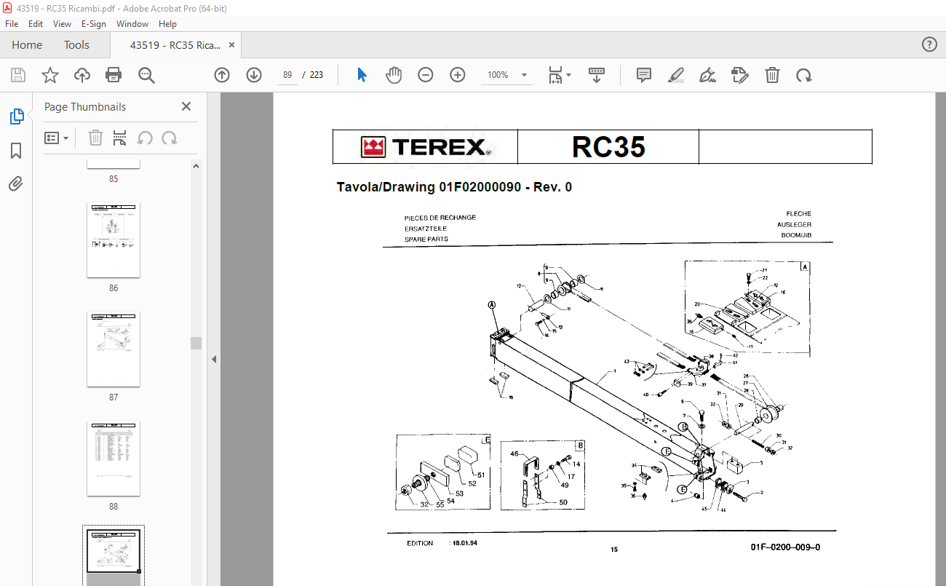Open the Window menu

coord(132,24)
